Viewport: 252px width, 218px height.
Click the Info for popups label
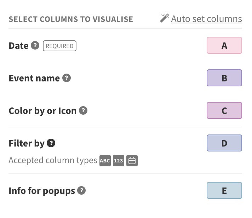[42, 191]
